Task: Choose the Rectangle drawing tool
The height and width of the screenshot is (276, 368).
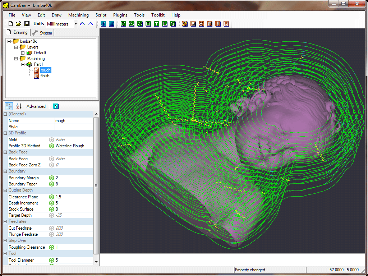Action: 148,24
